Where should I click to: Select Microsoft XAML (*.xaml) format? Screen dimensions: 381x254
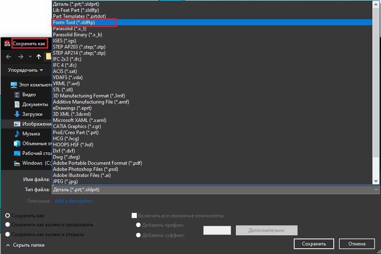[212, 120]
